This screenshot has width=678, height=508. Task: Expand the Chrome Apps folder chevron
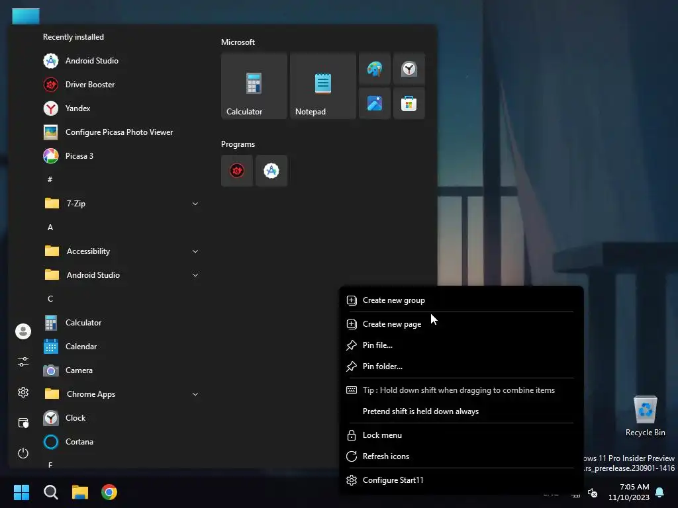[195, 394]
